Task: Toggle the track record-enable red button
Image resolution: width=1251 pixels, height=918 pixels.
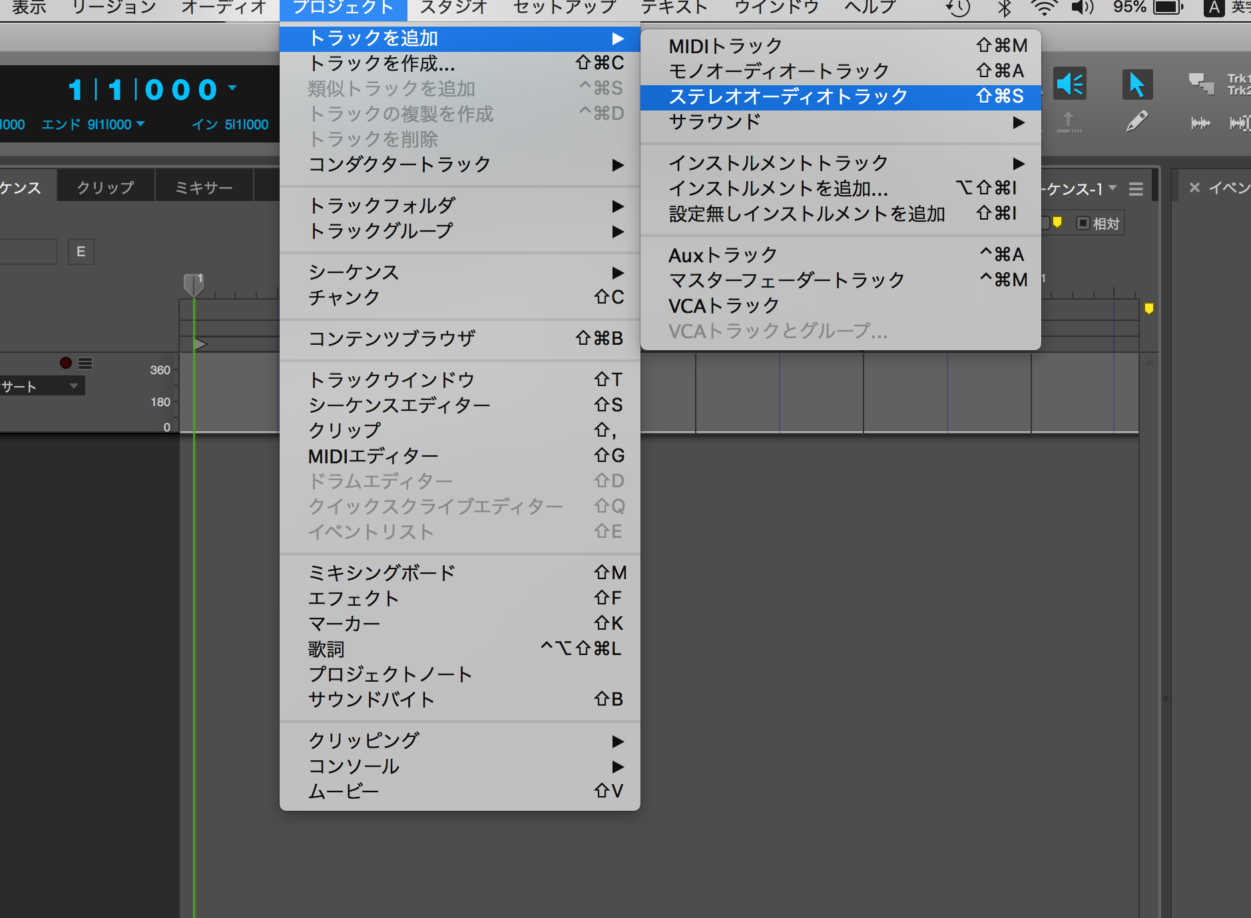Action: coord(65,363)
